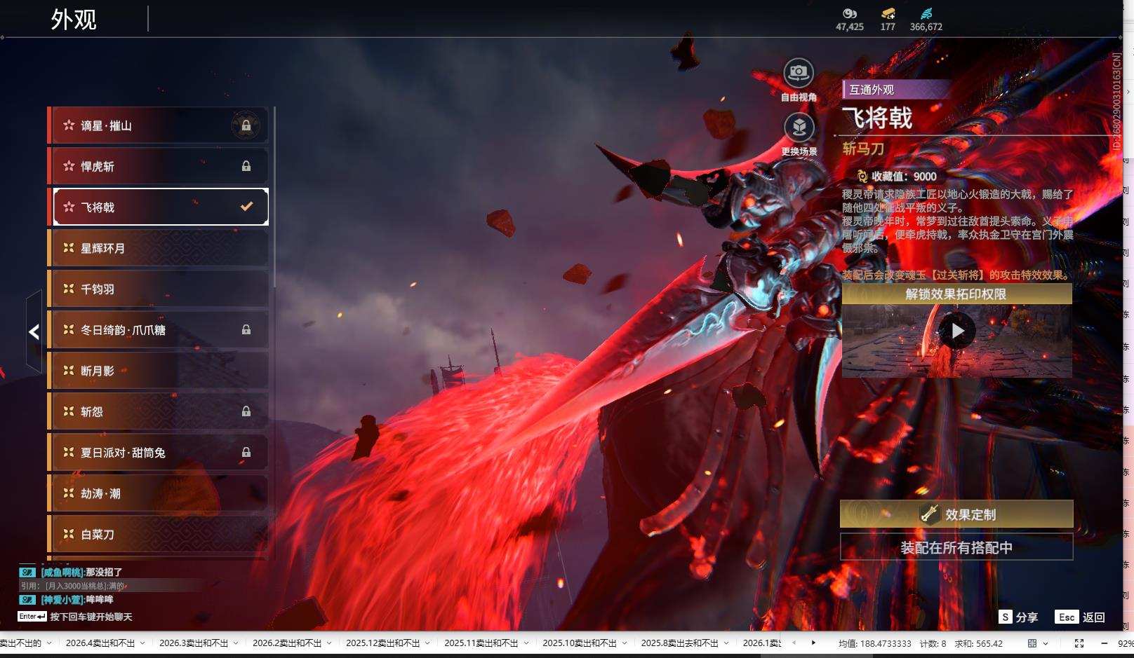Screen dimensions: 1134x658
Task: Open the 更换场景 scene switch icon
Action: 799,127
